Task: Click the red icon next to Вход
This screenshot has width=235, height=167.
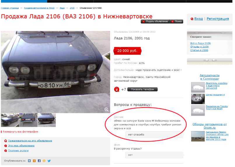Action: pyautogui.click(x=192, y=19)
